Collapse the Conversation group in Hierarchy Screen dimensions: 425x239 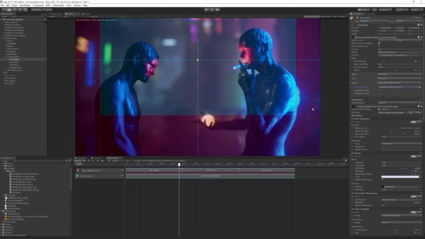click(6, 56)
